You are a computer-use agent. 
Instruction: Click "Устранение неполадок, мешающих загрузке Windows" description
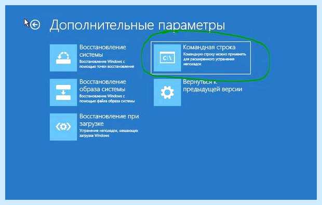coord(109,133)
